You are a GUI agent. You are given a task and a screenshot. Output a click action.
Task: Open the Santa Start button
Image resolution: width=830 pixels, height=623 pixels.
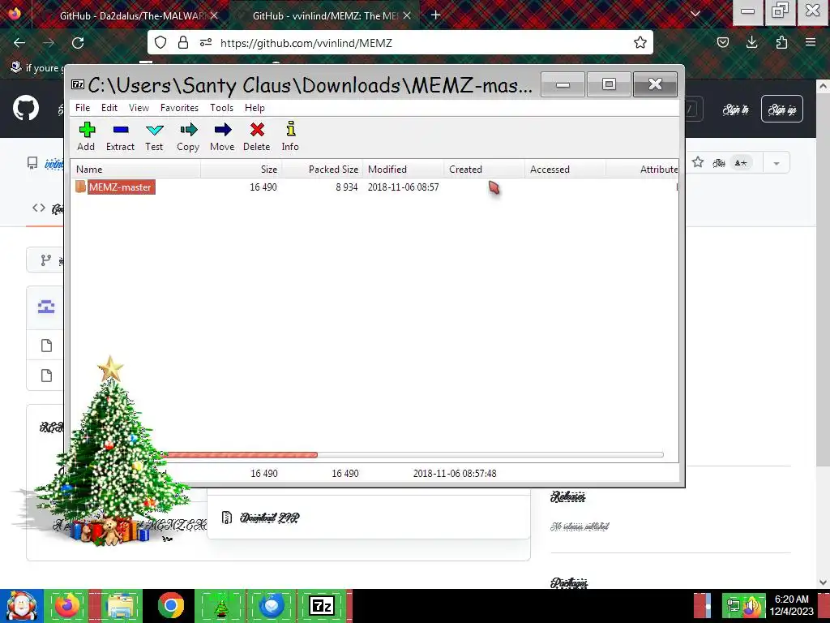(22, 605)
